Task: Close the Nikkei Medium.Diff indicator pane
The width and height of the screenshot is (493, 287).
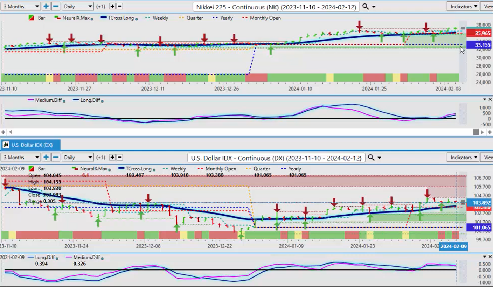Action: [x=490, y=100]
